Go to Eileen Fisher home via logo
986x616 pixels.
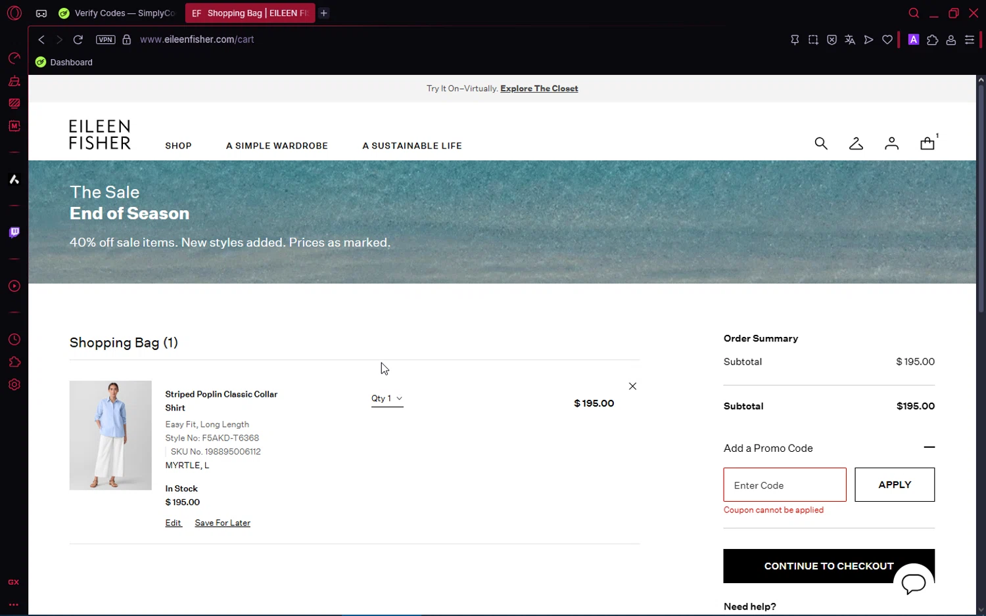click(100, 135)
